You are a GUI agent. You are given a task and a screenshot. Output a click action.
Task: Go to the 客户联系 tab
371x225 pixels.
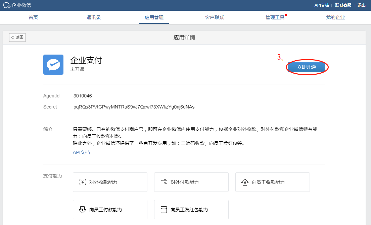click(x=214, y=17)
